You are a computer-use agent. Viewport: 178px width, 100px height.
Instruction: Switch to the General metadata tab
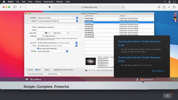click(100, 57)
